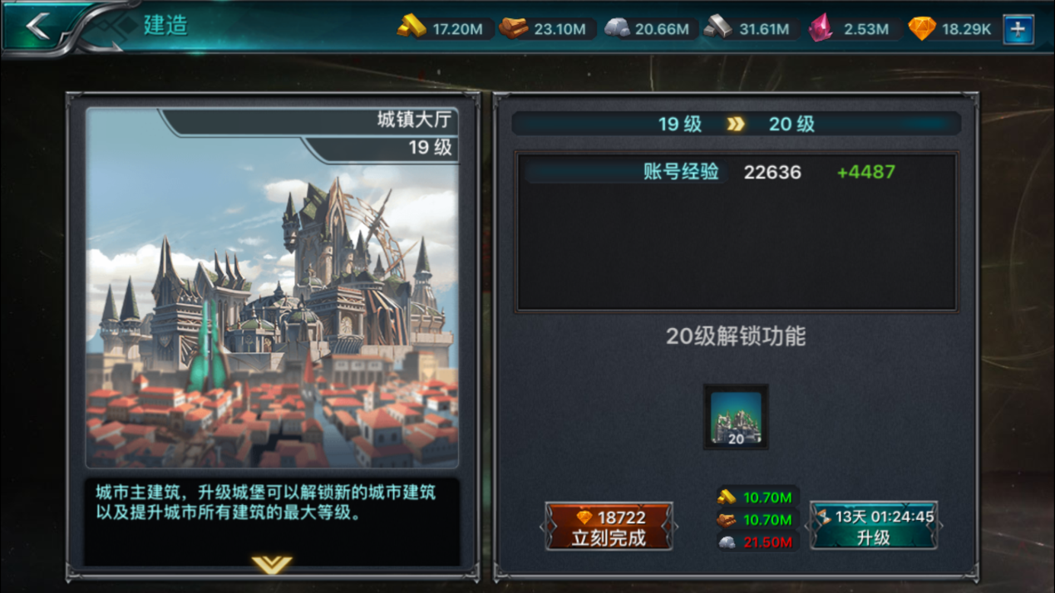Tap the wood logs resource icon
The image size is (1055, 593).
pos(513,28)
